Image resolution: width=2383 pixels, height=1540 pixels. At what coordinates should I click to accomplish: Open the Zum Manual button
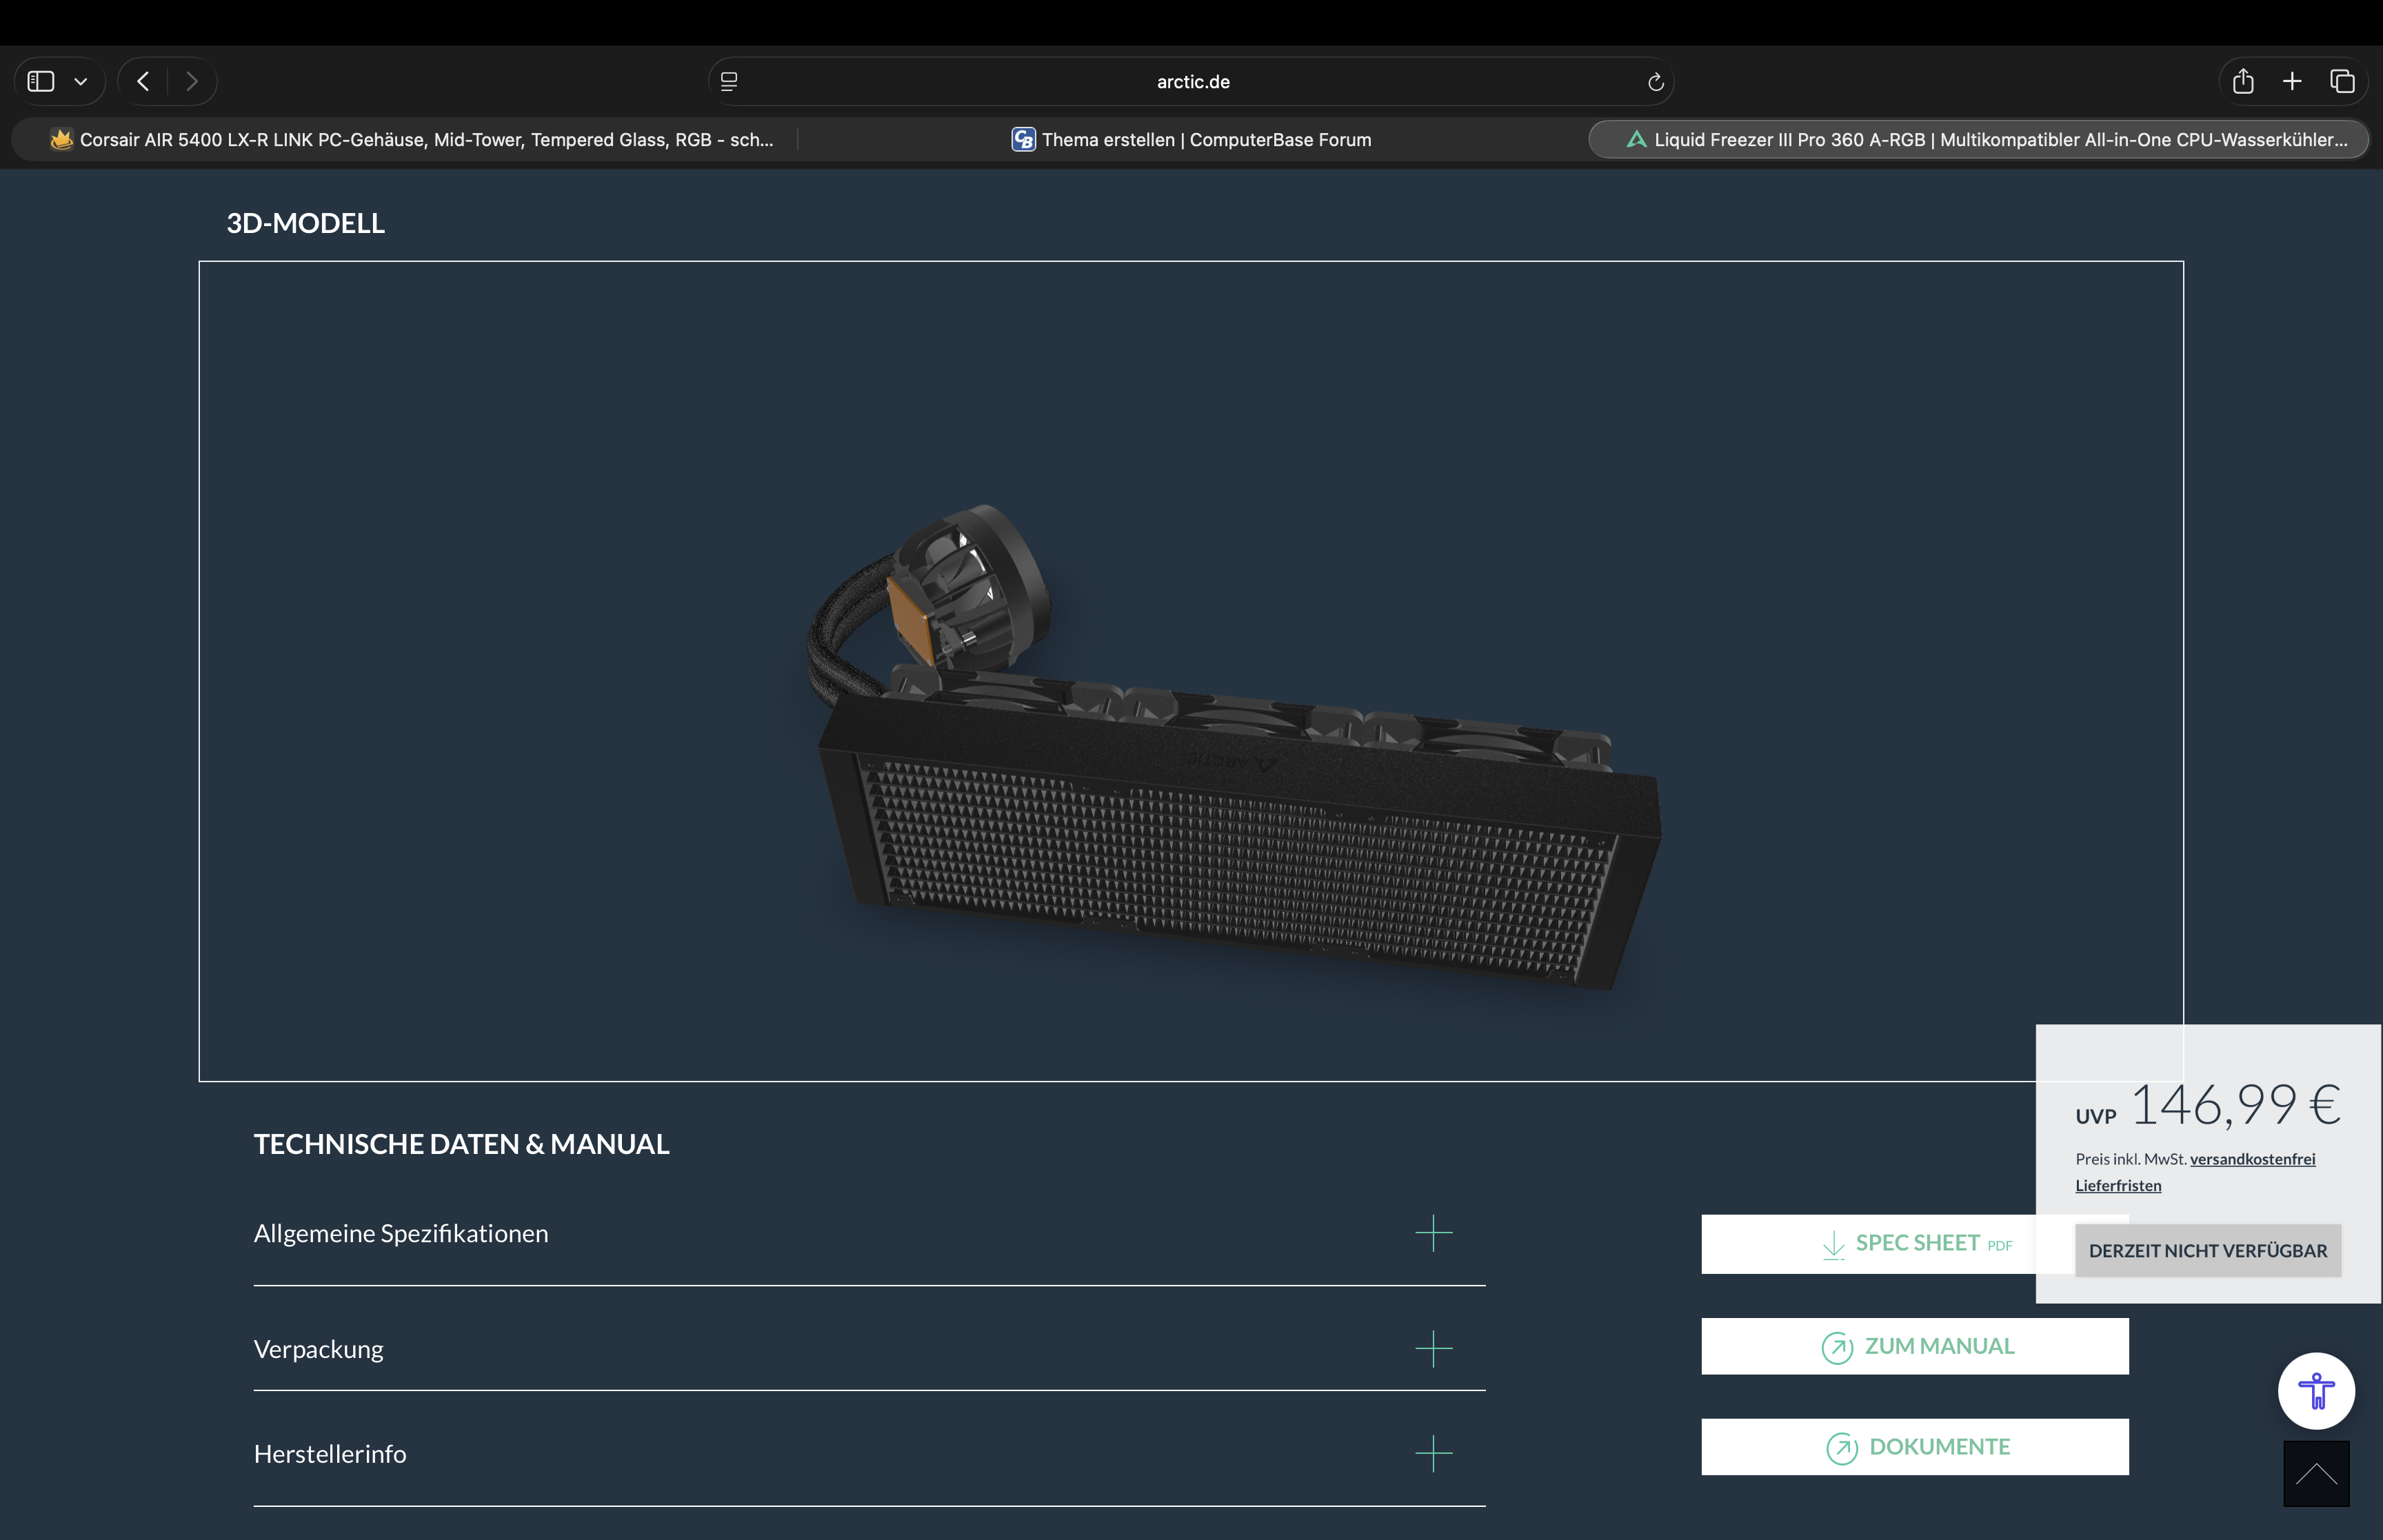tap(1914, 1346)
